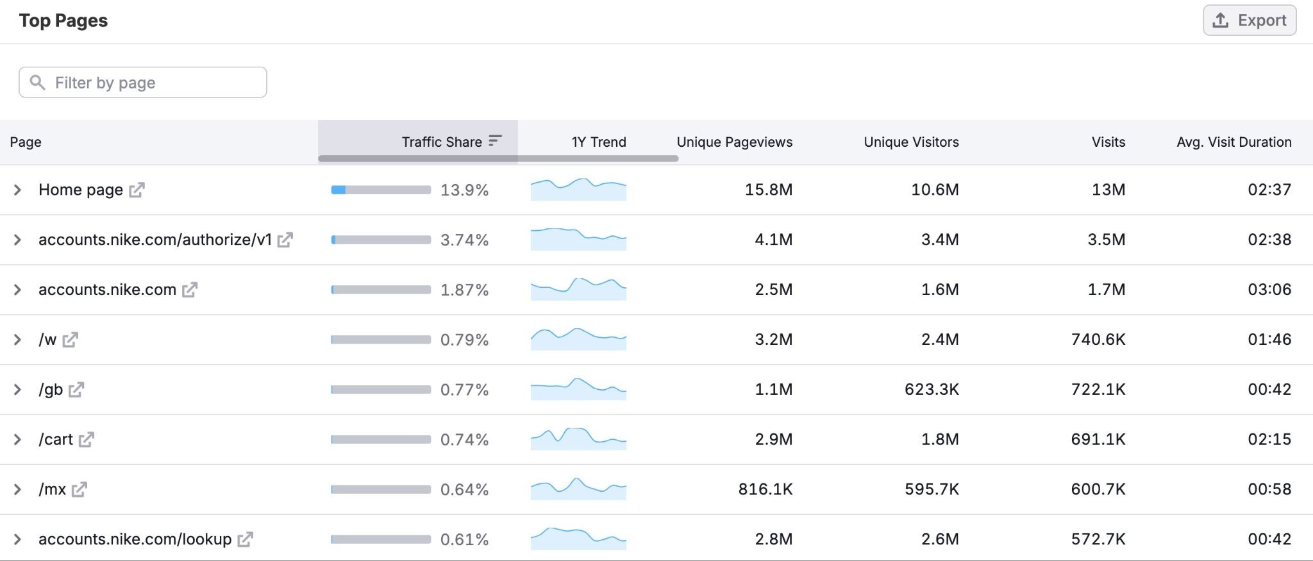The height and width of the screenshot is (561, 1313).
Task: Expand the accounts.nike.com/authorize/v1 row
Action: [x=18, y=240]
